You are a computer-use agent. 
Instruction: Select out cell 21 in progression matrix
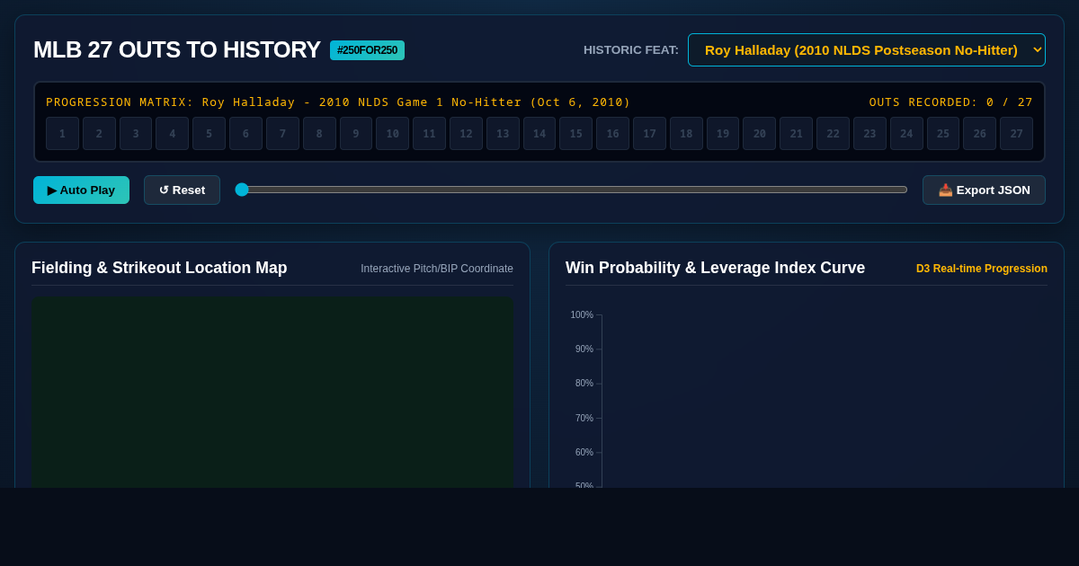[x=797, y=134]
